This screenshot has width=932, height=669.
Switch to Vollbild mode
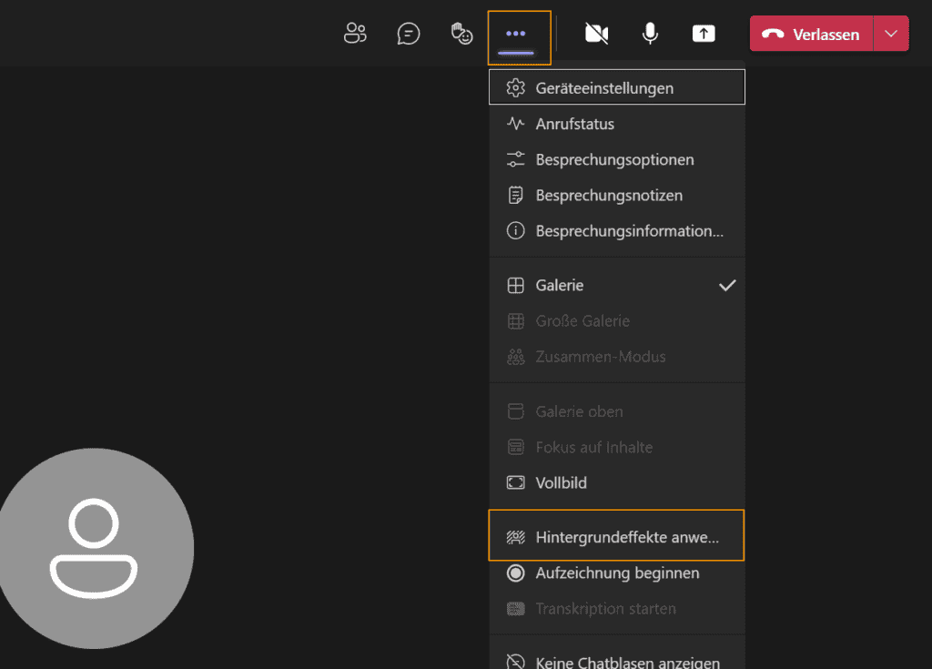coord(617,483)
